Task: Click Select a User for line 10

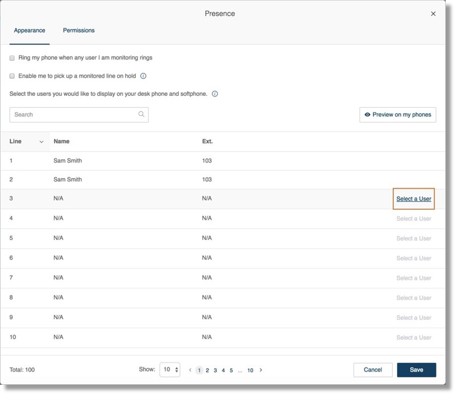Action: [x=414, y=337]
